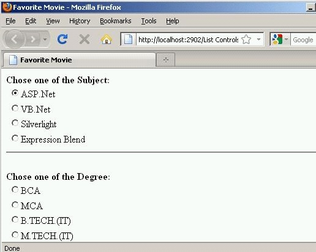Viewport: 316px width, 252px height.
Task: Minimize the Firefox window
Action: pos(310,8)
